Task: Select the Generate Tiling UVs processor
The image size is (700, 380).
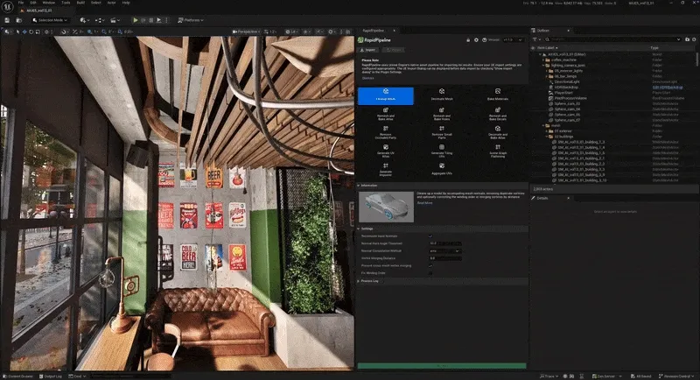Action: point(441,151)
